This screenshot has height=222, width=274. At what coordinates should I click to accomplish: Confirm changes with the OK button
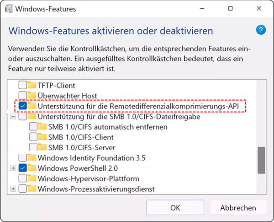coord(175,207)
